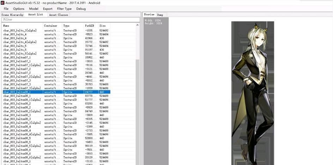This screenshot has width=333, height=165.
Task: Select the row ending in 07_3[alpha]
Action: coord(56,88)
